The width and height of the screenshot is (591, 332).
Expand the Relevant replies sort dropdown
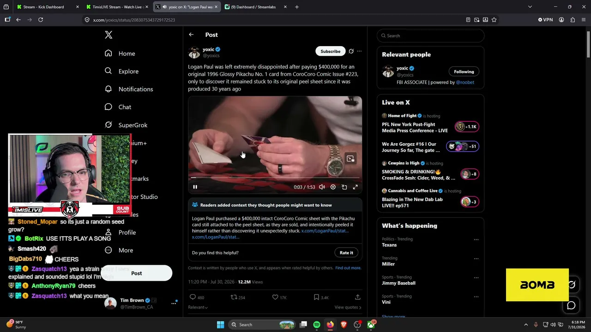[x=198, y=308]
